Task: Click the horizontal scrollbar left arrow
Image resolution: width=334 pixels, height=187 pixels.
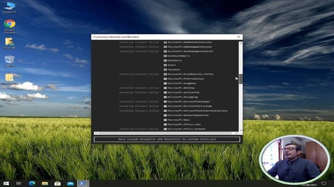Action: pos(96,133)
